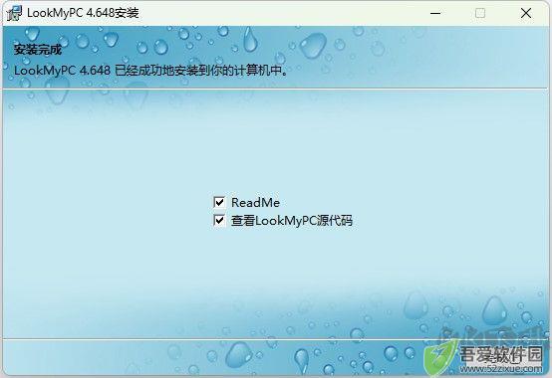Click the LookMyPC installer icon in title bar

click(x=14, y=13)
